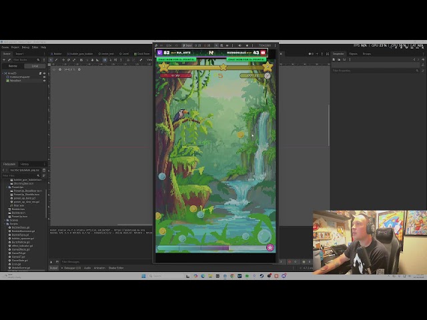
Task: Toggle distraction-free mode expand icon
Action: [328, 54]
